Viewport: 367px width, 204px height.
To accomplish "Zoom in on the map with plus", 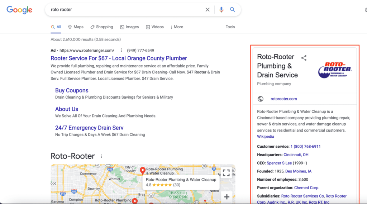I will [227, 197].
